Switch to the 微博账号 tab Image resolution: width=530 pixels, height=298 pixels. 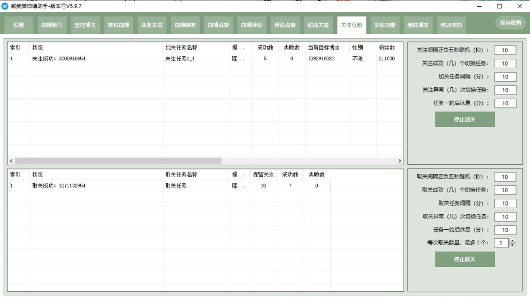point(52,25)
